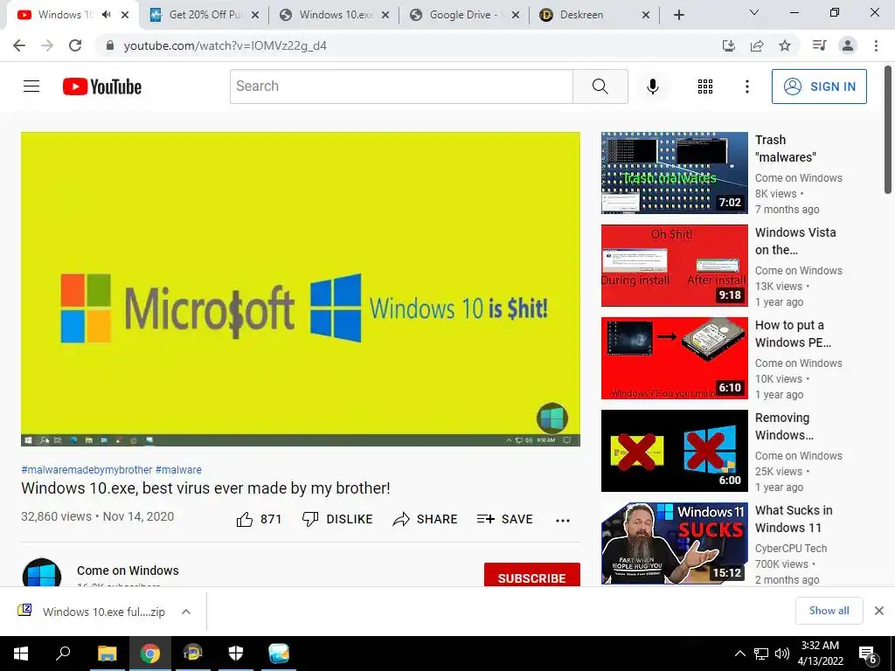This screenshot has width=895, height=671.
Task: Share this video
Action: [x=425, y=519]
